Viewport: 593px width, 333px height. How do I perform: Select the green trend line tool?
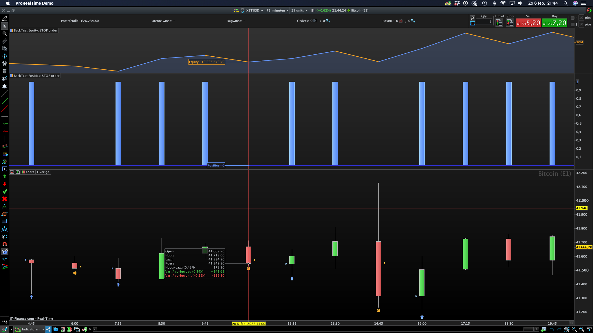[4, 101]
